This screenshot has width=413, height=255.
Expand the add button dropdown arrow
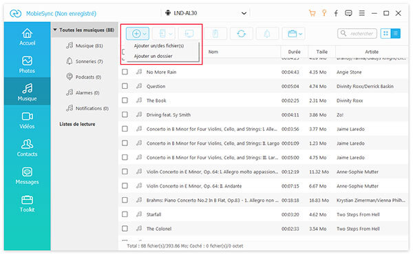[x=145, y=34]
